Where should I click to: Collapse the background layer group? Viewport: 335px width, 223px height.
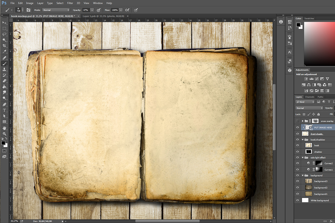(302, 175)
